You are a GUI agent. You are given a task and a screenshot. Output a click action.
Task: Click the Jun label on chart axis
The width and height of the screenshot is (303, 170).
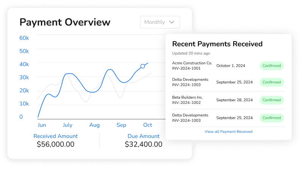pos(42,125)
